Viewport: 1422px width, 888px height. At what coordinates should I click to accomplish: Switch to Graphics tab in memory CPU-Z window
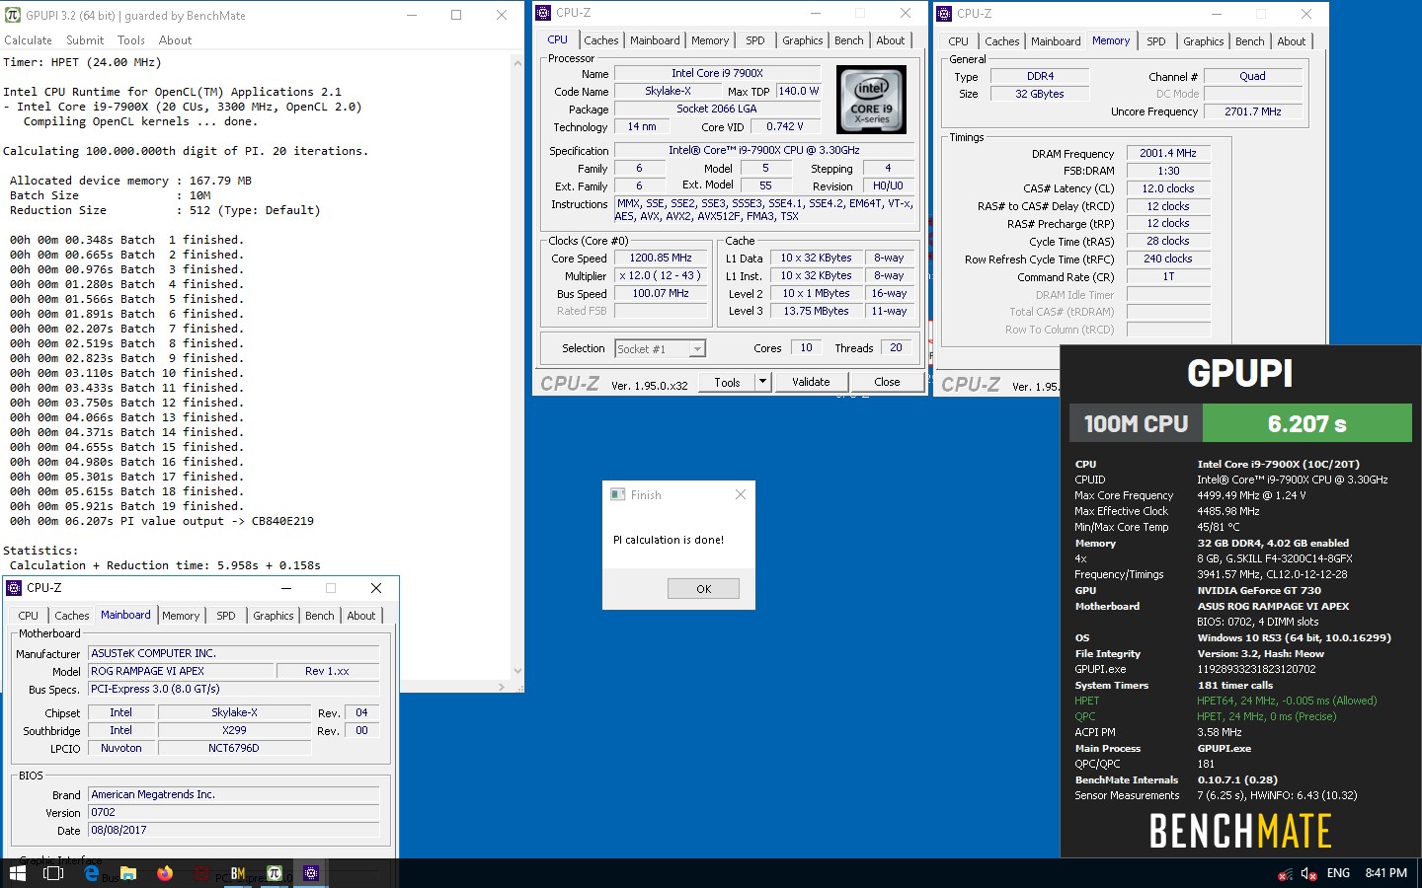pyautogui.click(x=1204, y=41)
